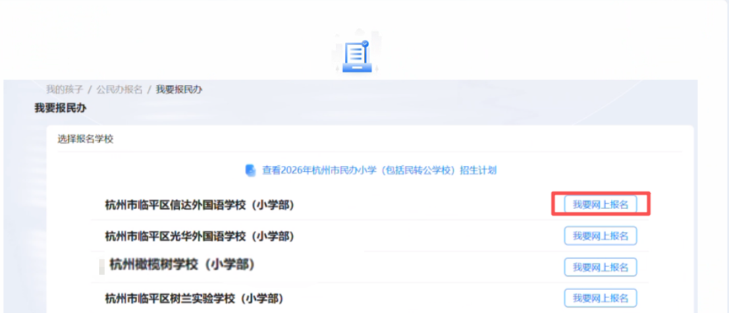Click 我要网上报名 for 信达外国语学校
729x313 pixels.
600,204
